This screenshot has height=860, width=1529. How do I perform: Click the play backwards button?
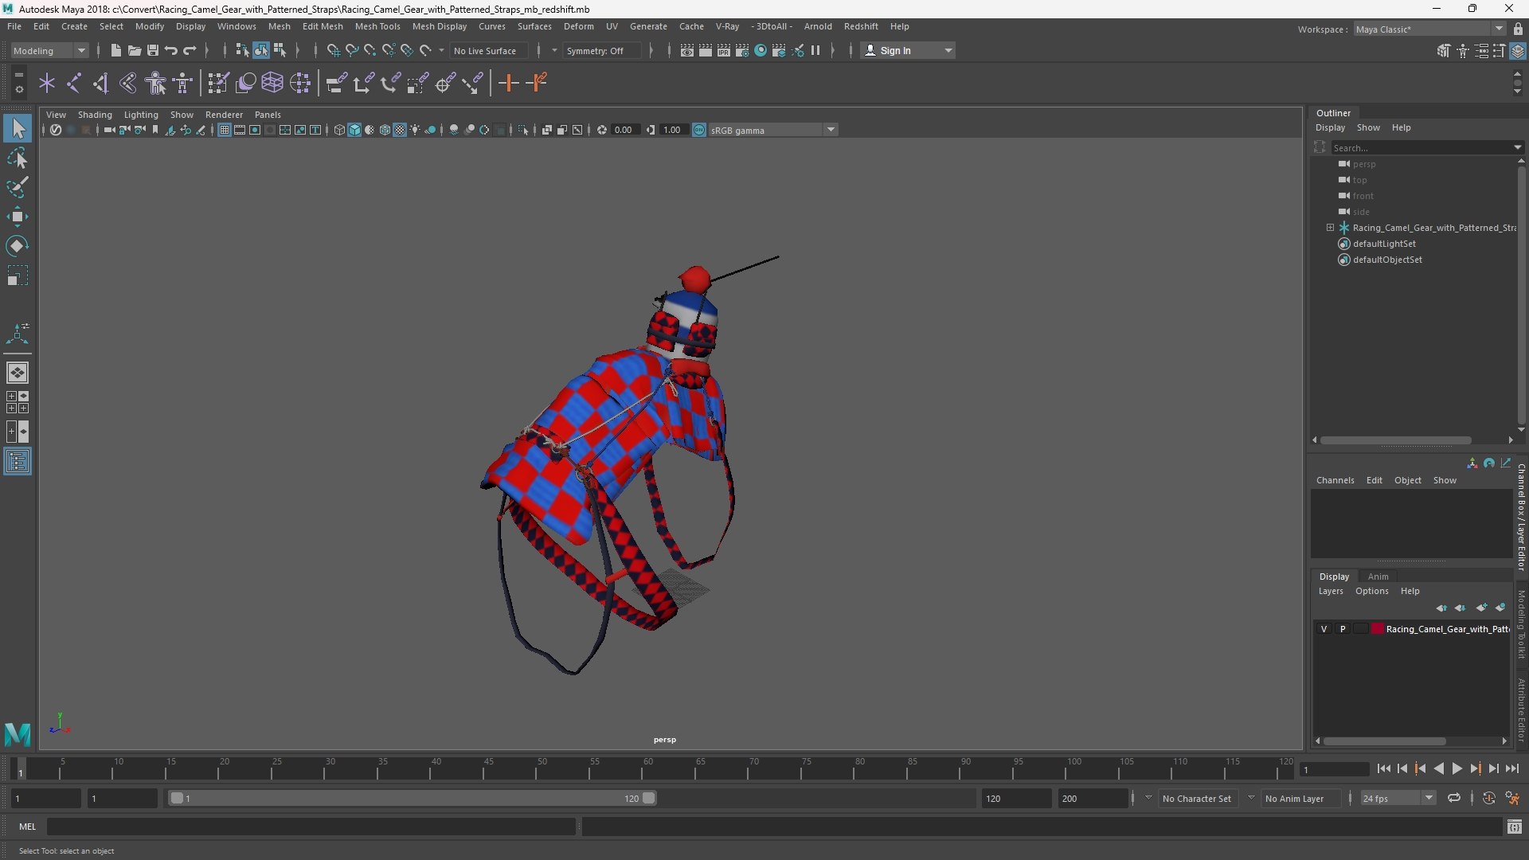tap(1438, 769)
